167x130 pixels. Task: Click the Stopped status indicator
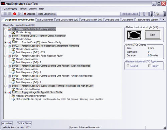[x=29, y=14]
